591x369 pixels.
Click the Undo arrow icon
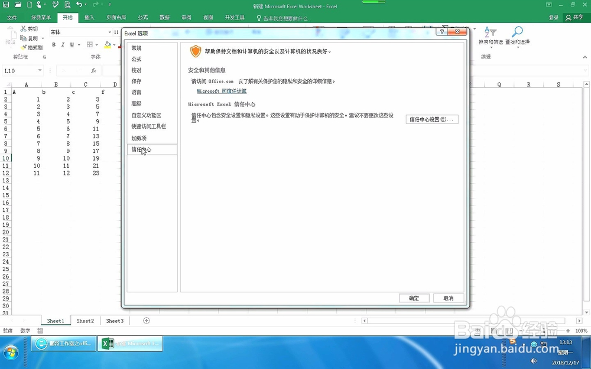(79, 5)
